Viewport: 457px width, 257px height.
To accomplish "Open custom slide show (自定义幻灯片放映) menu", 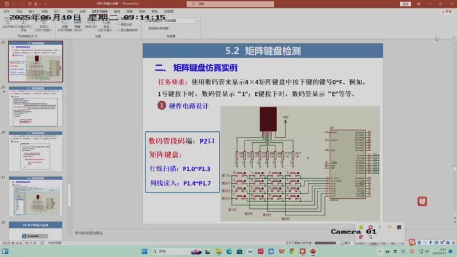I will (44, 25).
